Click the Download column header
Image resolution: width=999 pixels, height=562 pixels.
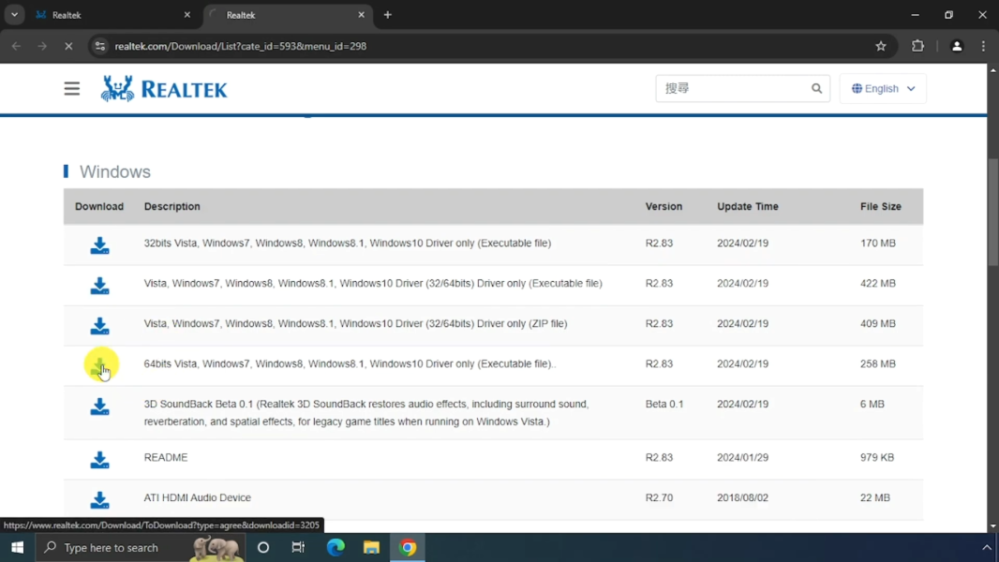(98, 206)
